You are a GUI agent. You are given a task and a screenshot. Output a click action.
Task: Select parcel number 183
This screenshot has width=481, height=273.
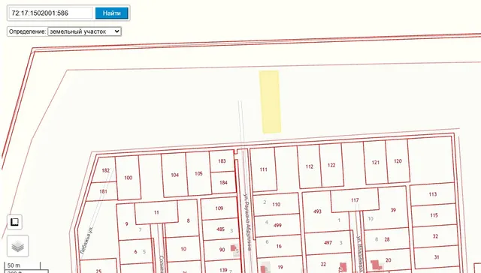click(x=222, y=161)
